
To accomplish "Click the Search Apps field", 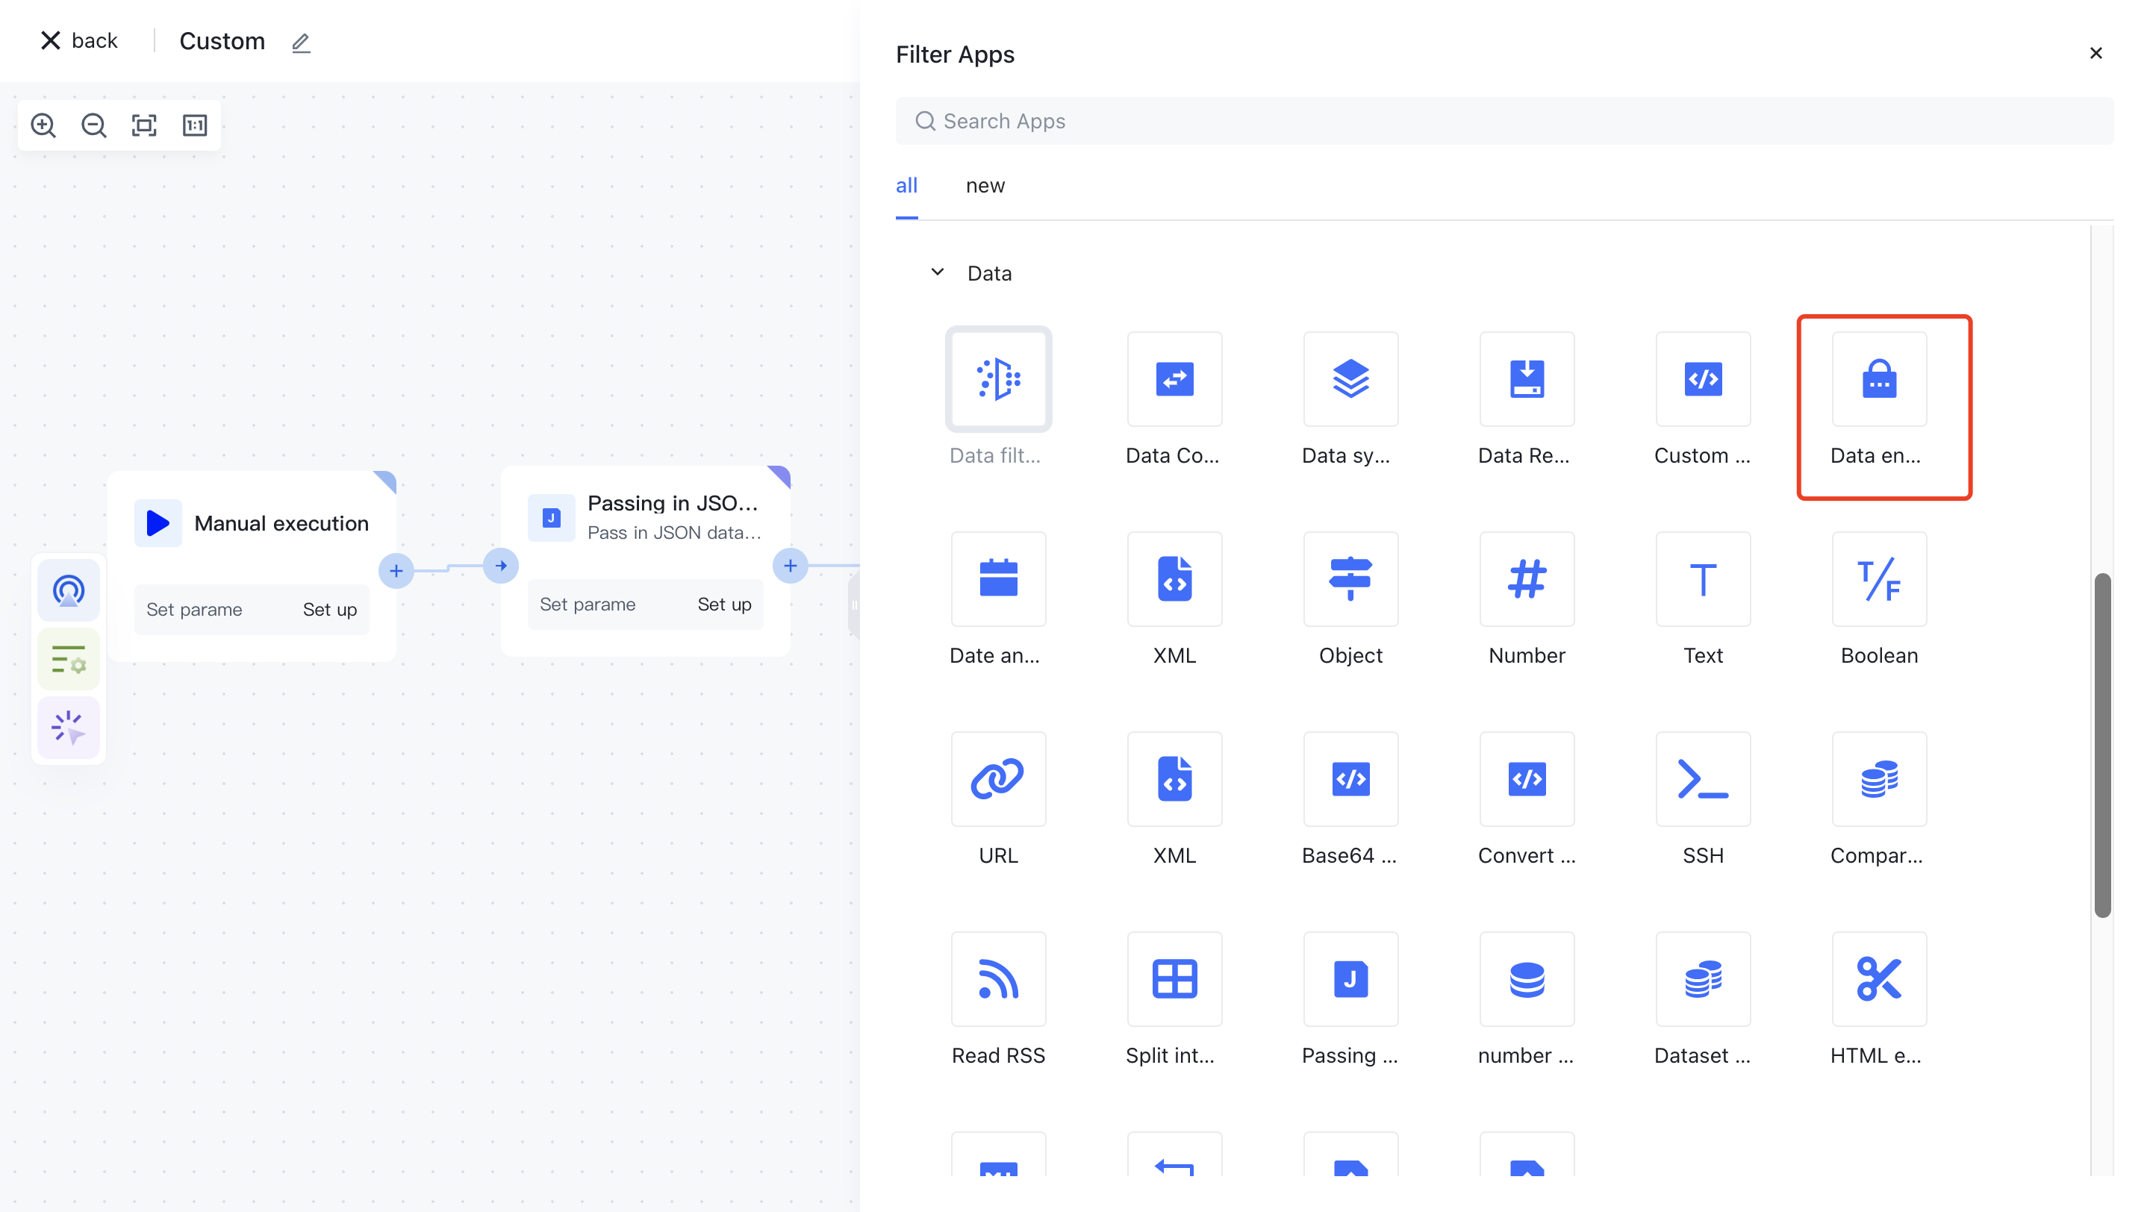I will pos(1502,121).
